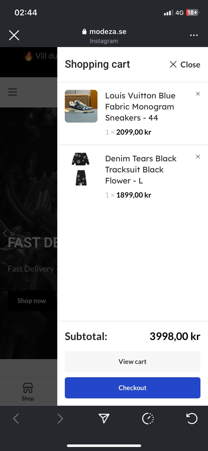Click the previous slide arrow on banner
Viewport: 208px width, 451px height.
click(x=5, y=233)
